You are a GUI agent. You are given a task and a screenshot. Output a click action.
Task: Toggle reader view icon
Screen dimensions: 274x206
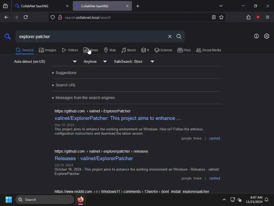tap(214, 17)
